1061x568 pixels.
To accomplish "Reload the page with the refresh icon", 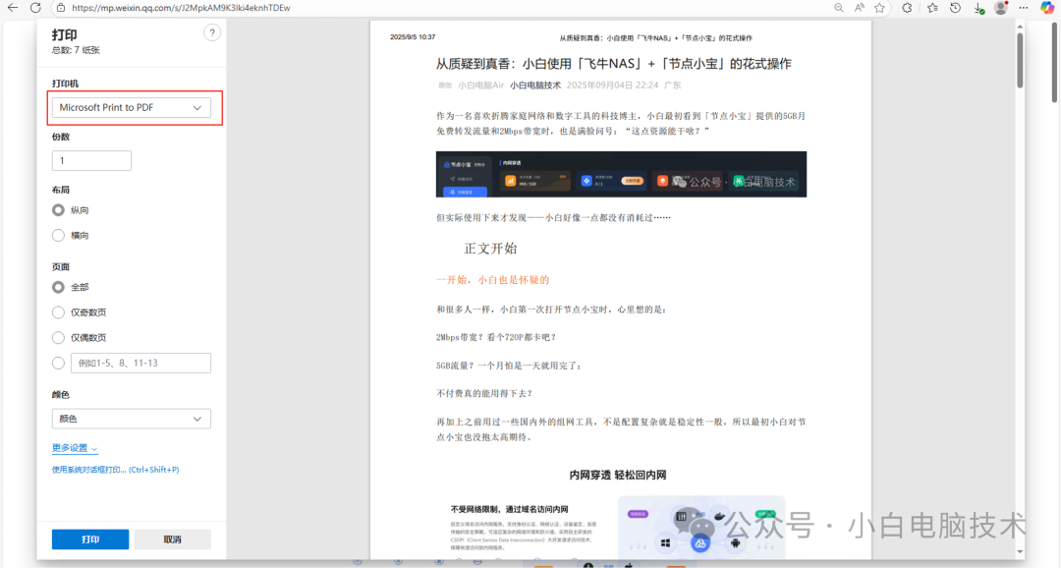I will click(35, 8).
